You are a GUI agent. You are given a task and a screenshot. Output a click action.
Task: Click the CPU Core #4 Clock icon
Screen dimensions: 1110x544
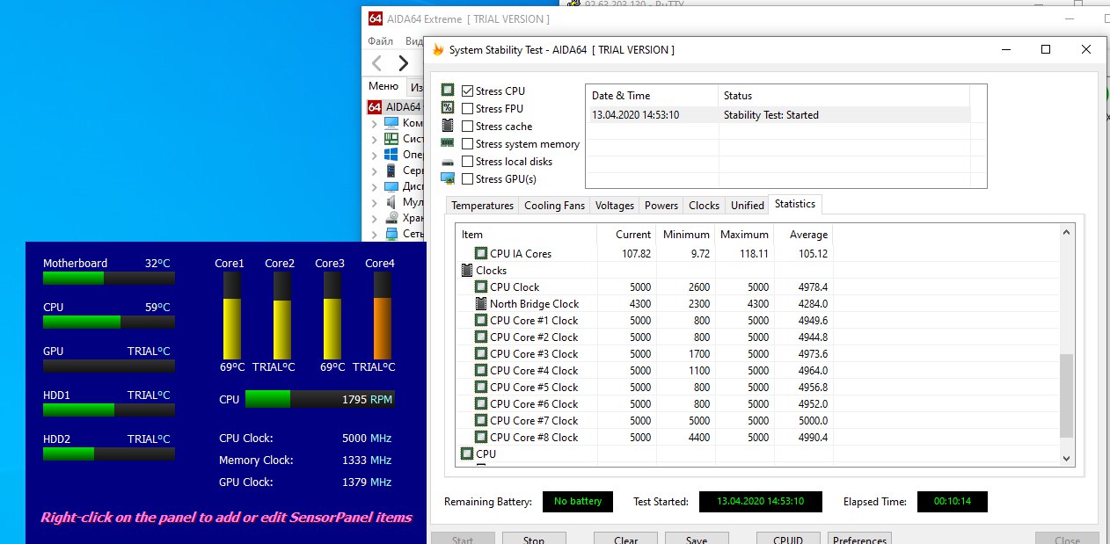pos(481,370)
